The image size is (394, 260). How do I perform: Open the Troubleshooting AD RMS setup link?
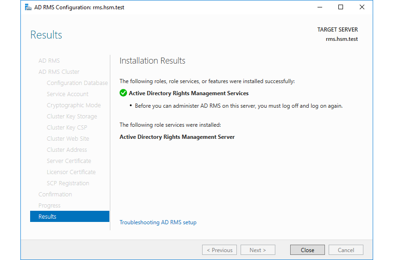[x=158, y=222]
